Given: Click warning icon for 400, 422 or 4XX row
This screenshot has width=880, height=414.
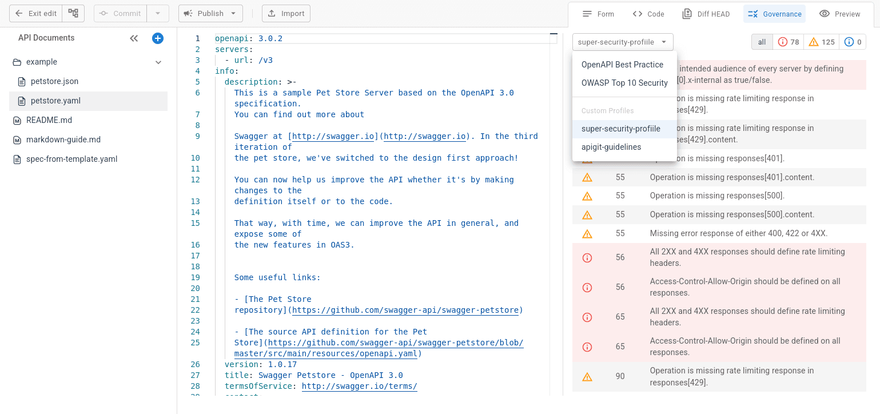Looking at the screenshot, I should pyautogui.click(x=587, y=233).
